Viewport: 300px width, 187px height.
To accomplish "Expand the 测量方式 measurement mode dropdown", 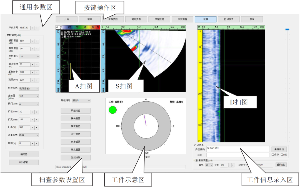I will click(x=29, y=135).
